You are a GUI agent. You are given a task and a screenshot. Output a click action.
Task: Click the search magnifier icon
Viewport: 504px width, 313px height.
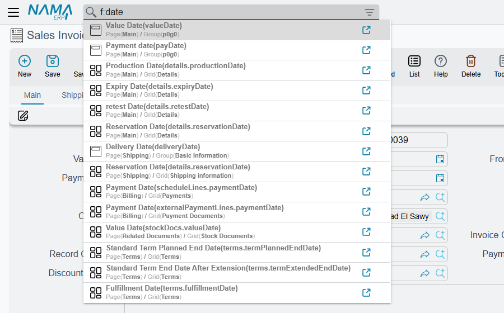[91, 12]
